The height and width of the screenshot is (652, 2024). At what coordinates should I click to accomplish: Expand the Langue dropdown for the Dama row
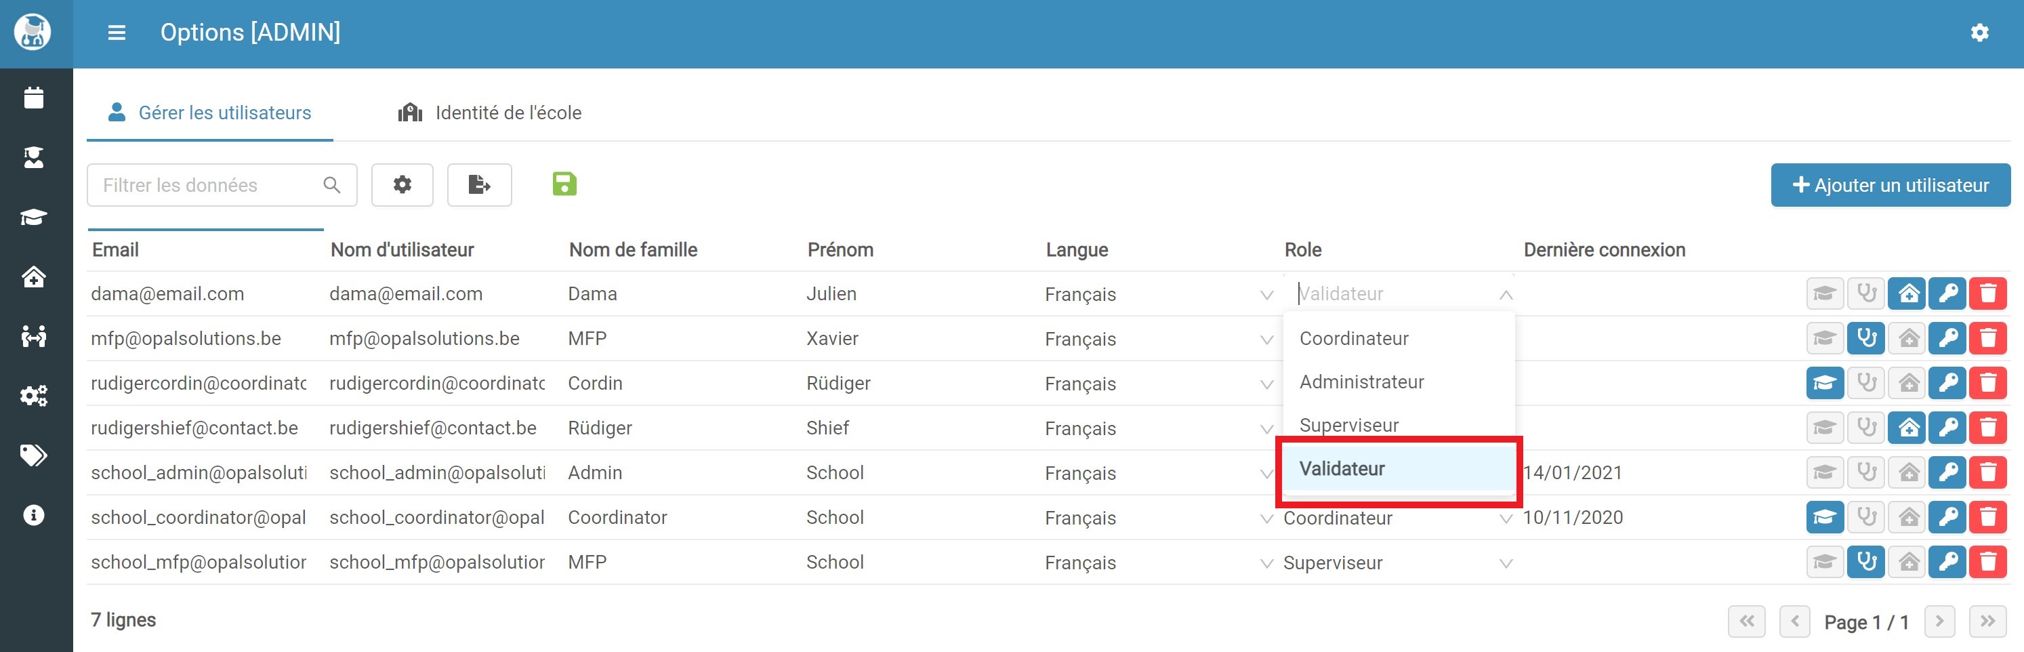1266,295
